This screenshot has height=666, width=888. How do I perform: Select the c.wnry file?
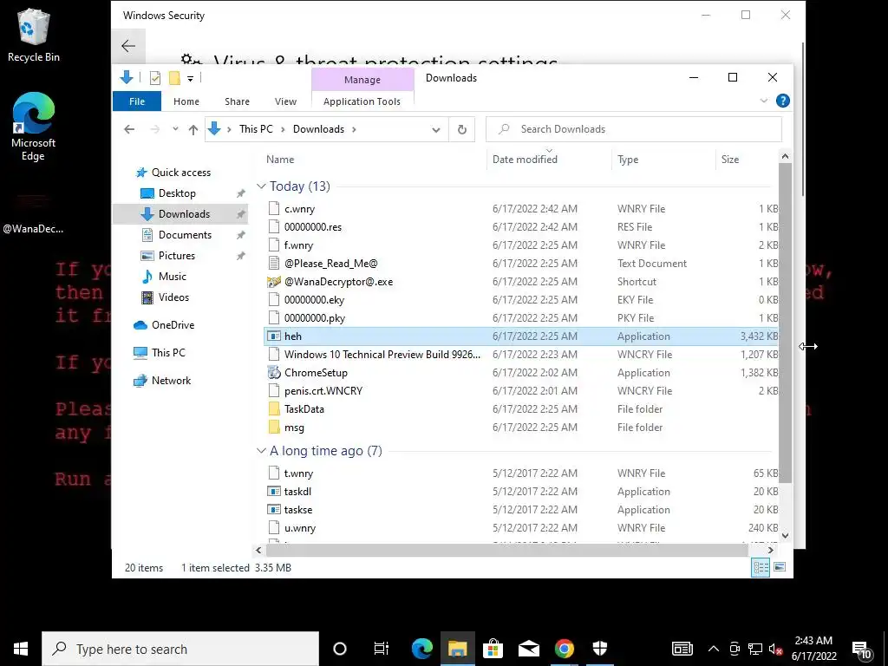pos(521,209)
